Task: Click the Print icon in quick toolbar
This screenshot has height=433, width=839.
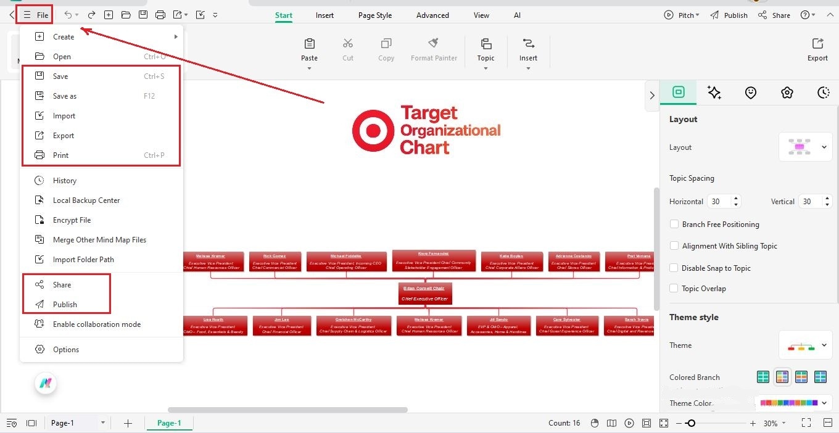Action: pos(160,15)
